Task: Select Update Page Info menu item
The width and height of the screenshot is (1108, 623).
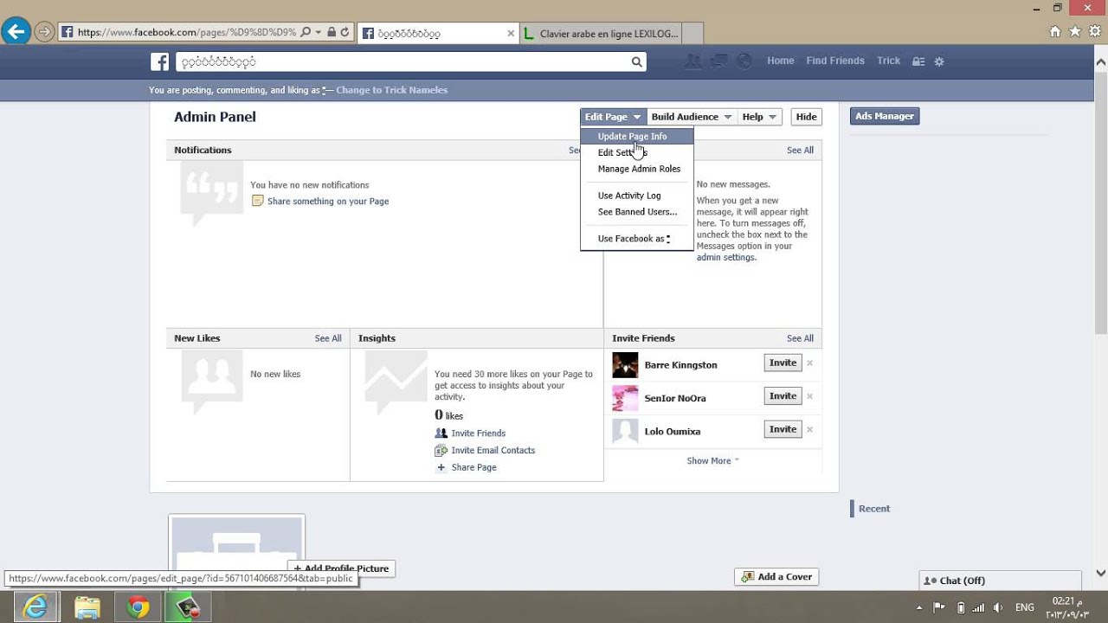Action: (637, 136)
